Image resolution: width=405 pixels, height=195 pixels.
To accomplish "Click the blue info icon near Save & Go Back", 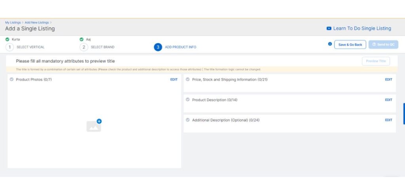I will point(330,44).
